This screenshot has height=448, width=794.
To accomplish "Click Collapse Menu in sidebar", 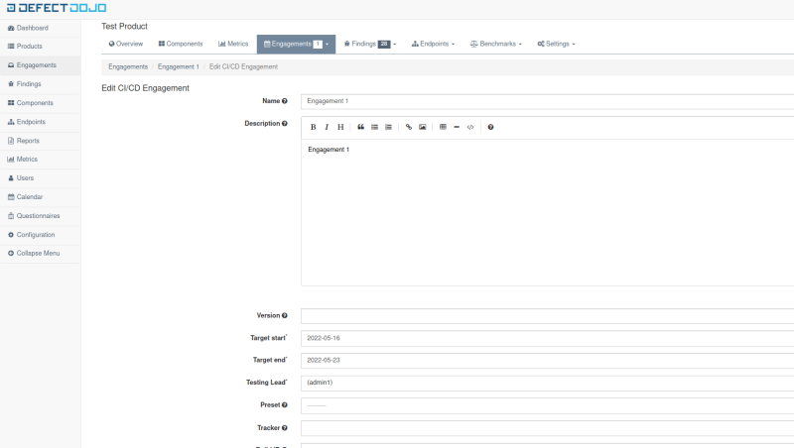I will click(x=40, y=254).
